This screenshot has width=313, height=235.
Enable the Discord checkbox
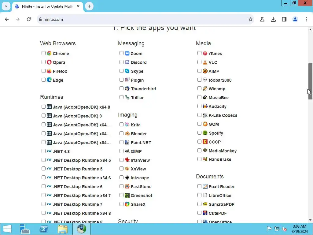click(121, 62)
